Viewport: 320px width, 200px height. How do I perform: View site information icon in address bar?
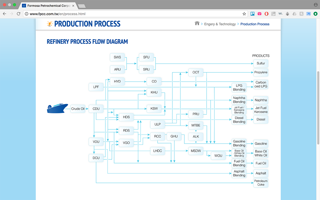coord(27,14)
